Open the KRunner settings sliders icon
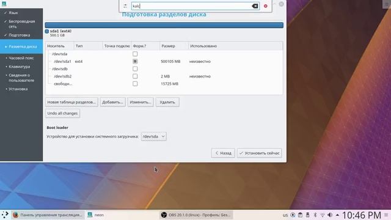Image resolution: width=391 pixels, height=220 pixels. pos(125,5)
